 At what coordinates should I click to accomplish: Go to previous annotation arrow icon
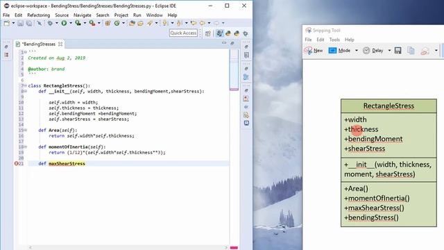[179, 23]
